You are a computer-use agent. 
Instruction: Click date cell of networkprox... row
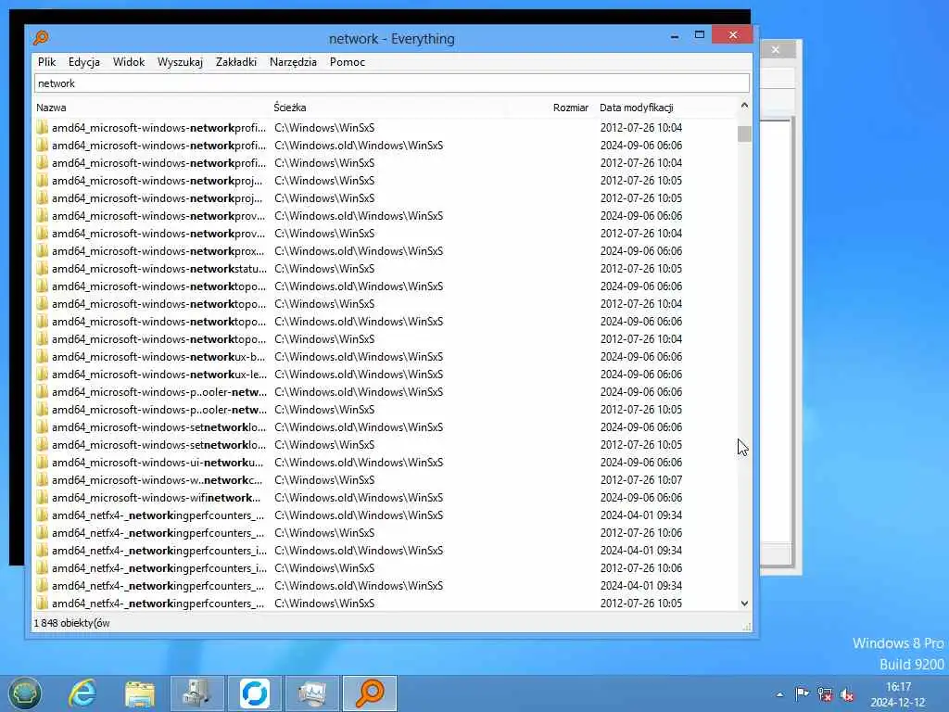[x=641, y=250]
